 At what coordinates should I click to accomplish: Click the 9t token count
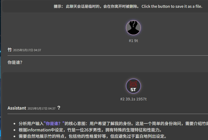(x=136, y=41)
